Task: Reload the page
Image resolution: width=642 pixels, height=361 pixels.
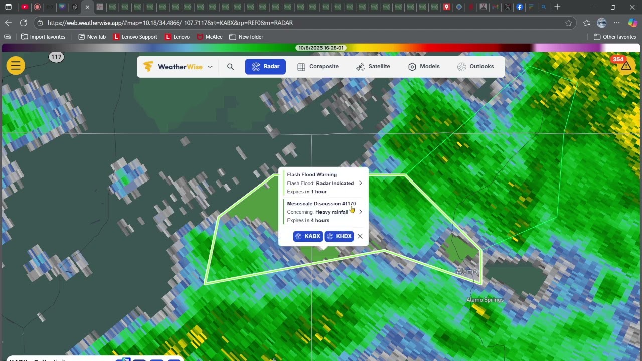Action: pyautogui.click(x=23, y=23)
